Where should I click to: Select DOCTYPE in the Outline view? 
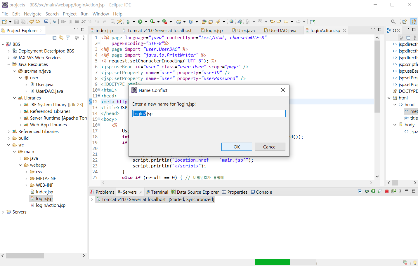[408, 91]
